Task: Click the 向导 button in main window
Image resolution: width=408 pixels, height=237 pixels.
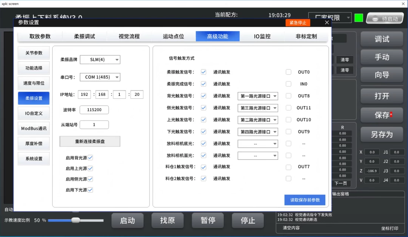Action: 382,75
